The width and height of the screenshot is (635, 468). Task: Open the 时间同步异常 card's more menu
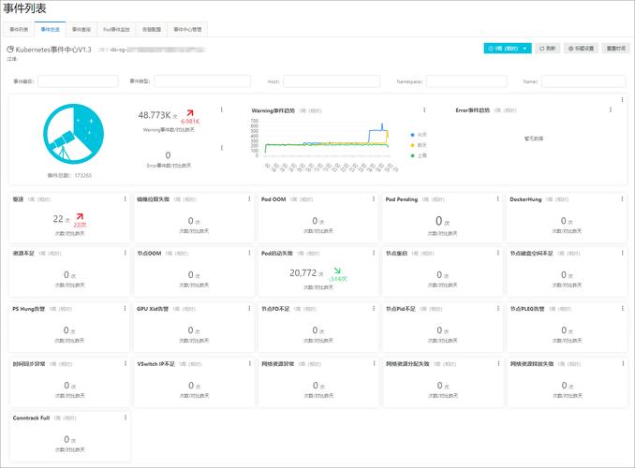pos(126,363)
